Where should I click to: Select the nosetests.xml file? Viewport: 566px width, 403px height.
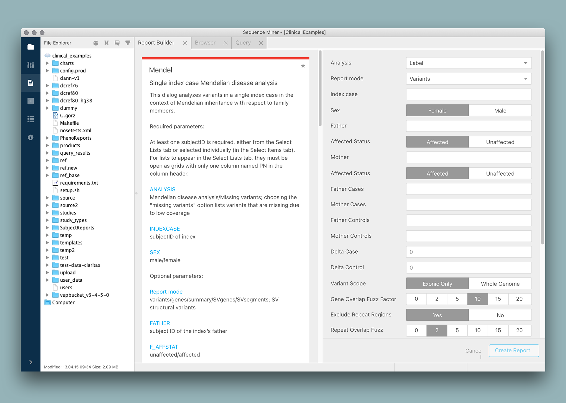tap(75, 130)
